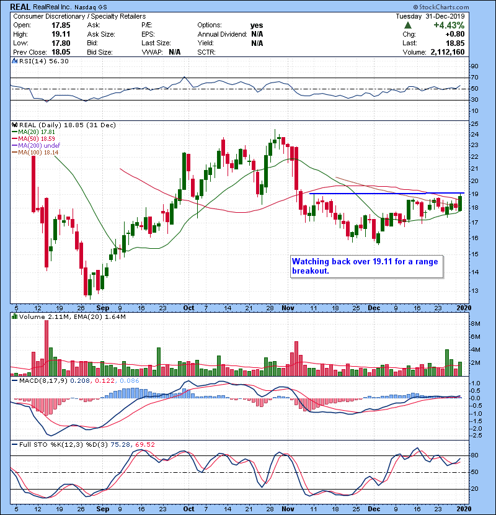Screen dimensions: 496x515
Task: Click the StockCharts.com label
Action: [441, 7]
